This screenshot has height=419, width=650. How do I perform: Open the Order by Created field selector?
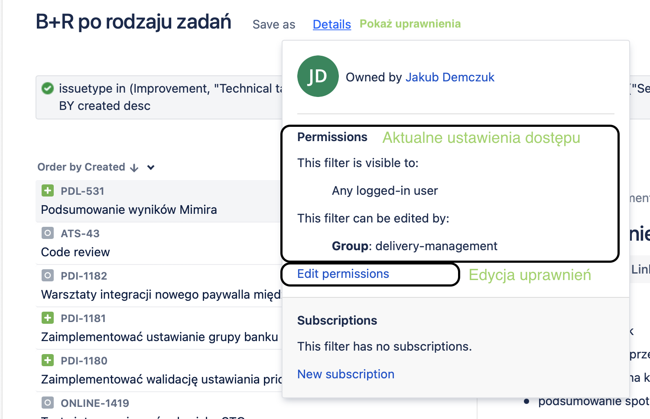82,167
